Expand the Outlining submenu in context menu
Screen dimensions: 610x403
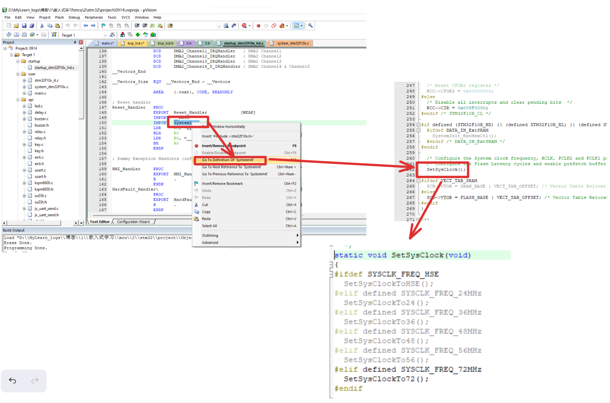tap(247, 235)
